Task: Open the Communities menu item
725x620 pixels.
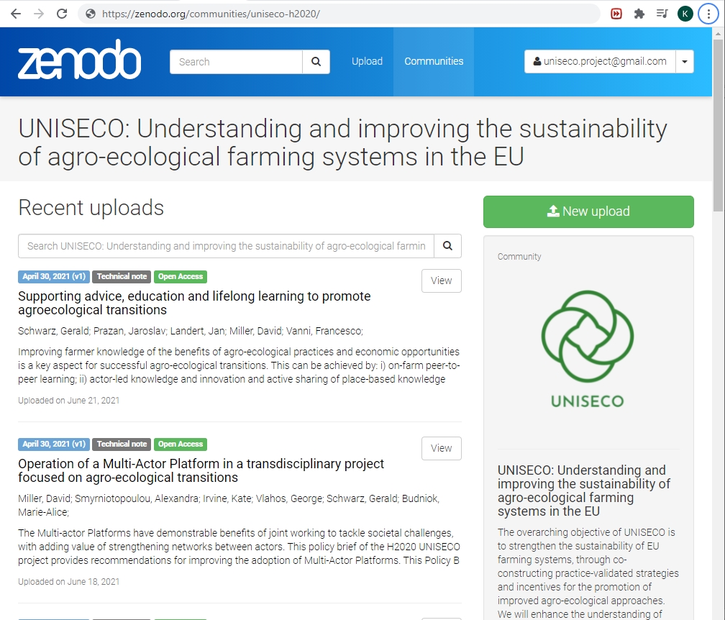Action: click(434, 61)
